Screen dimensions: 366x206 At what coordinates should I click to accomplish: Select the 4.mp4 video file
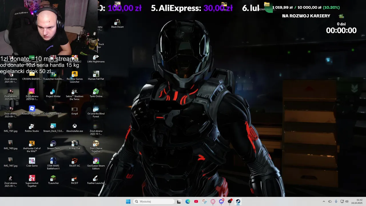[x=75, y=111]
